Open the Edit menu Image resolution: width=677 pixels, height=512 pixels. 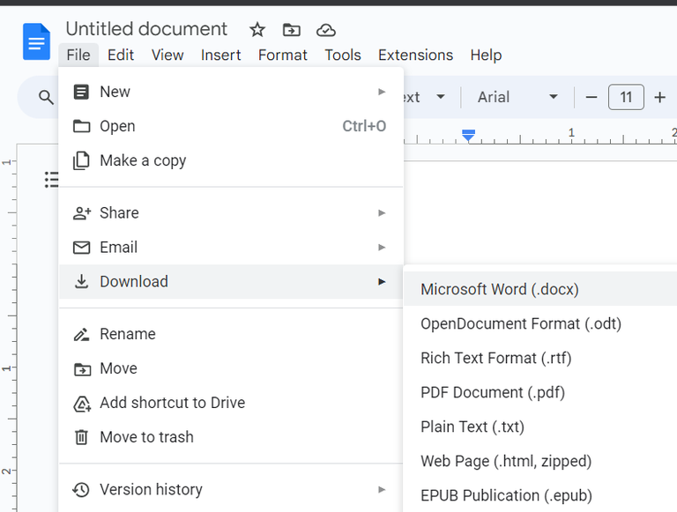[x=121, y=55]
